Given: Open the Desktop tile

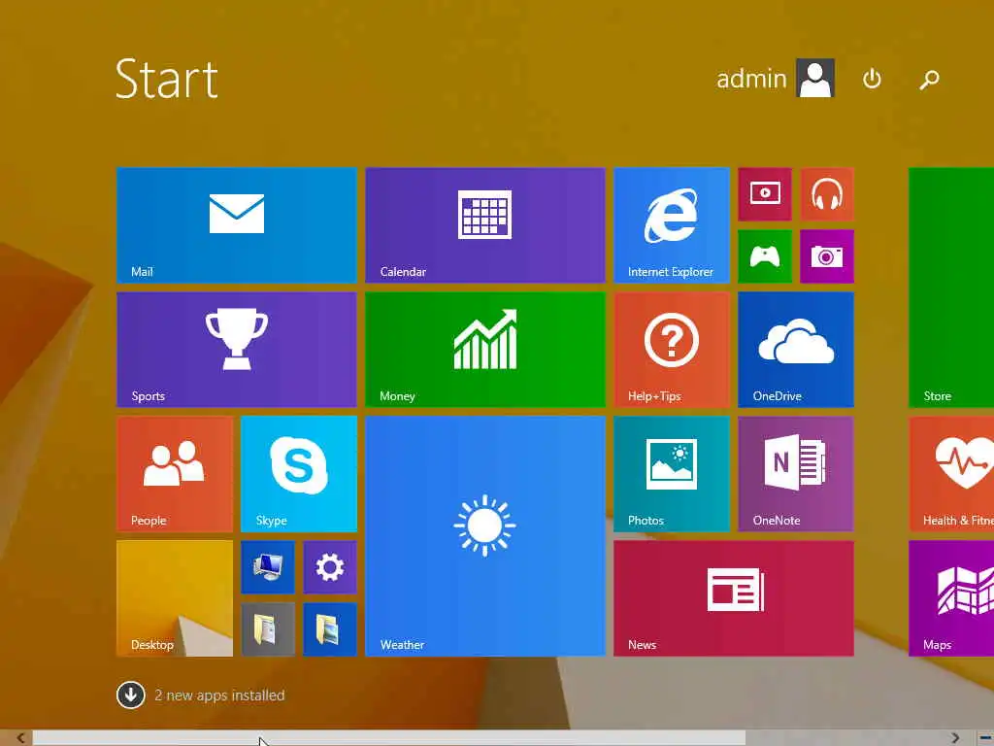Looking at the screenshot, I should click(x=175, y=598).
